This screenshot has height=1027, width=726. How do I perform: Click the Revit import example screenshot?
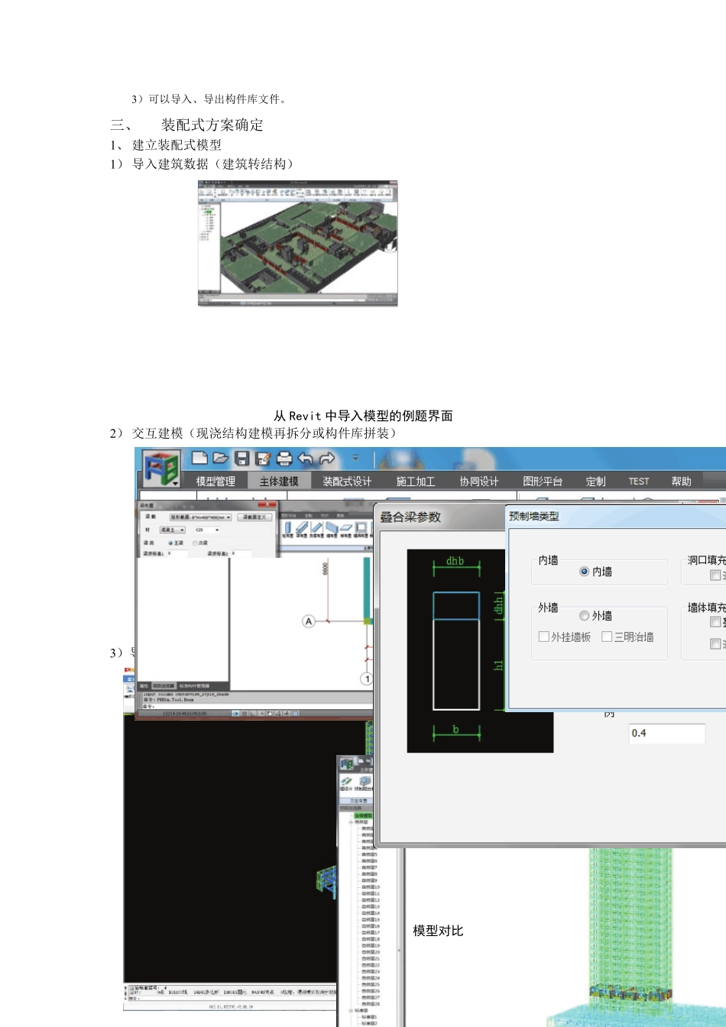[x=298, y=243]
